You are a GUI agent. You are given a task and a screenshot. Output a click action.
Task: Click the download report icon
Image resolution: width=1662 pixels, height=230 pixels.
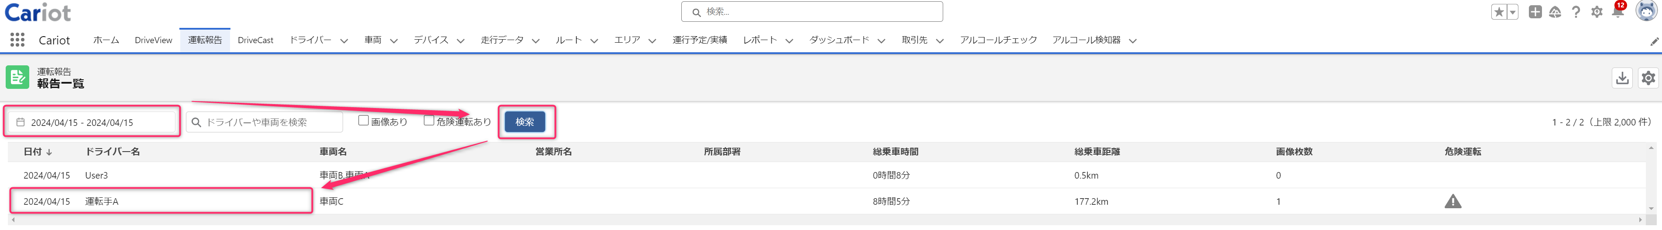(x=1622, y=78)
